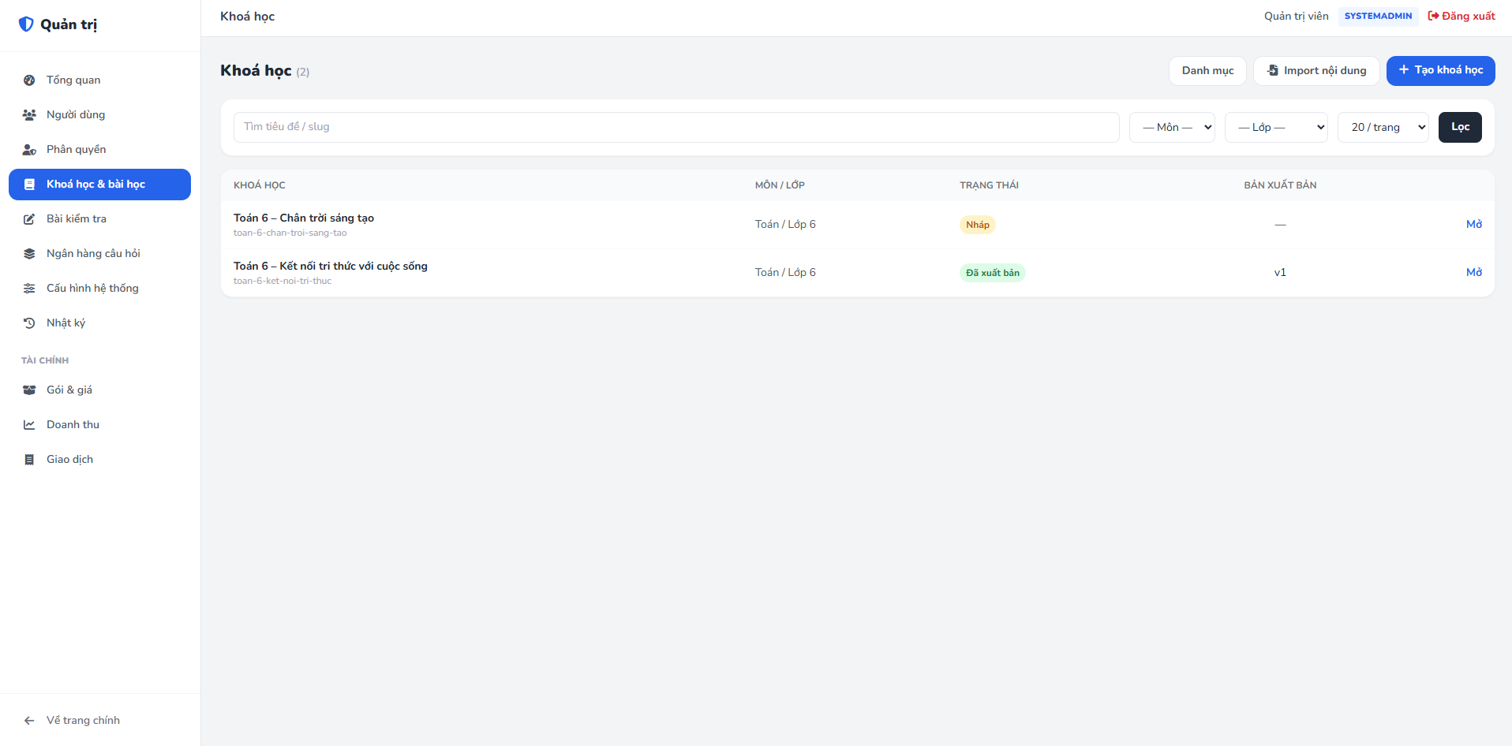Click the Giao dịch receipt icon
Screen dimensions: 1512x746
point(29,460)
